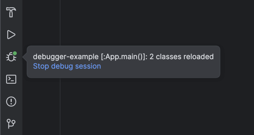The width and height of the screenshot is (254, 135).
Task: Toggle the Terminal panel from the sidebar stripe
Action: pyautogui.click(x=11, y=79)
